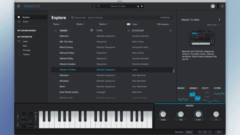Select the Minsynth Bass preset
Image resolution: width=240 pixels, height=135 pixels.
[112, 53]
